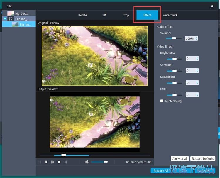Image resolution: width=220 pixels, height=178 pixels.
Task: Click the Restore Defaults button
Action: (203, 159)
